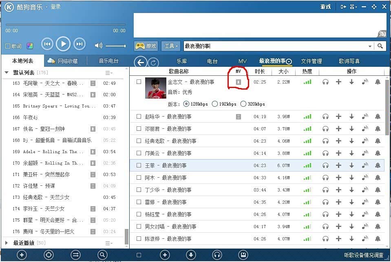Go to the previous track
The height and width of the screenshot is (262, 391).
click(x=47, y=44)
